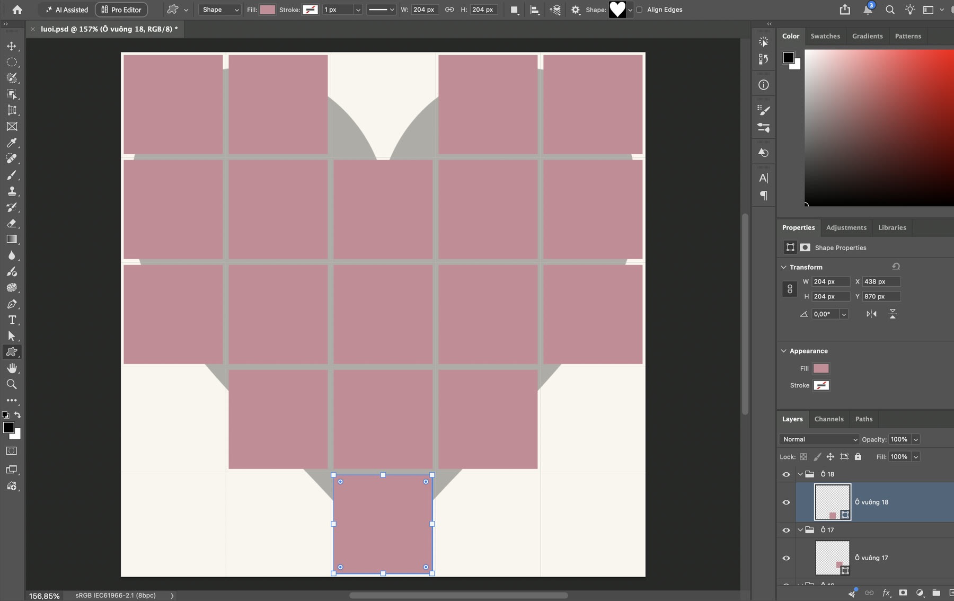954x601 pixels.
Task: Swap foreground and background colors
Action: [x=17, y=415]
